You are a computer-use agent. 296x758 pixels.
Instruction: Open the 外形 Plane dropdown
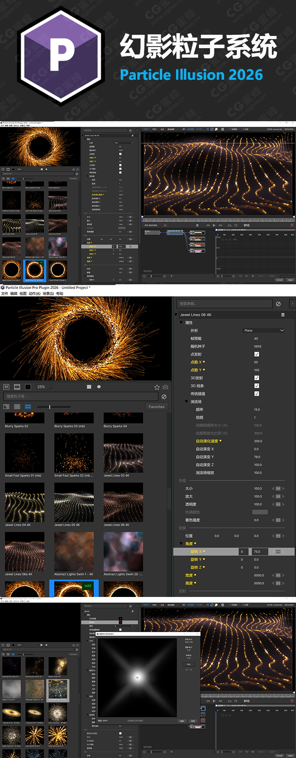[x=263, y=330]
